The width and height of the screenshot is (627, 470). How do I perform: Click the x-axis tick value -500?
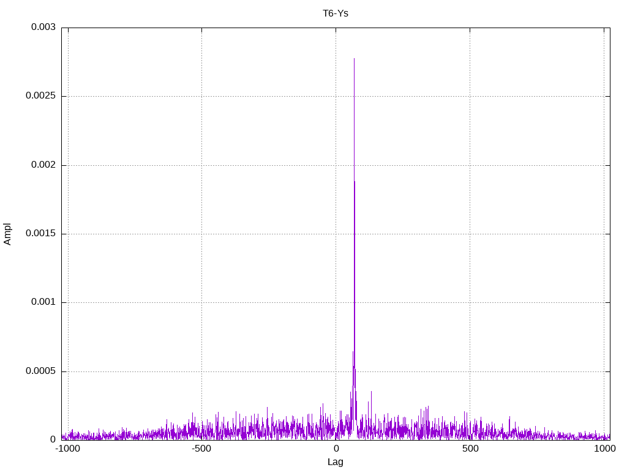[201, 449]
